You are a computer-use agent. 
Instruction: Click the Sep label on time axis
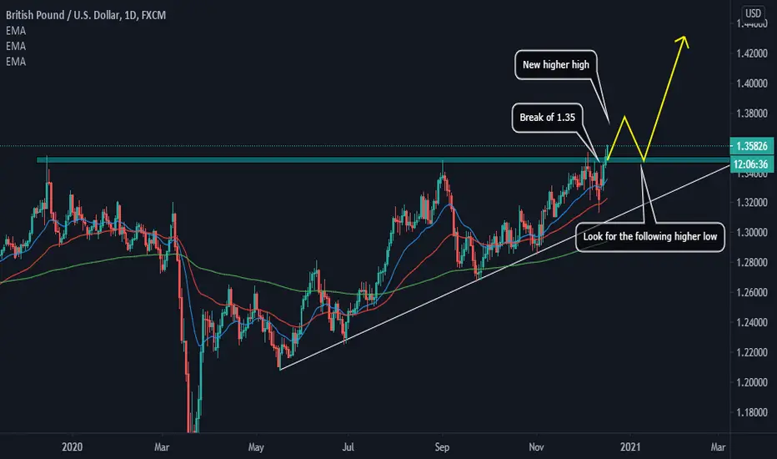tap(442, 447)
